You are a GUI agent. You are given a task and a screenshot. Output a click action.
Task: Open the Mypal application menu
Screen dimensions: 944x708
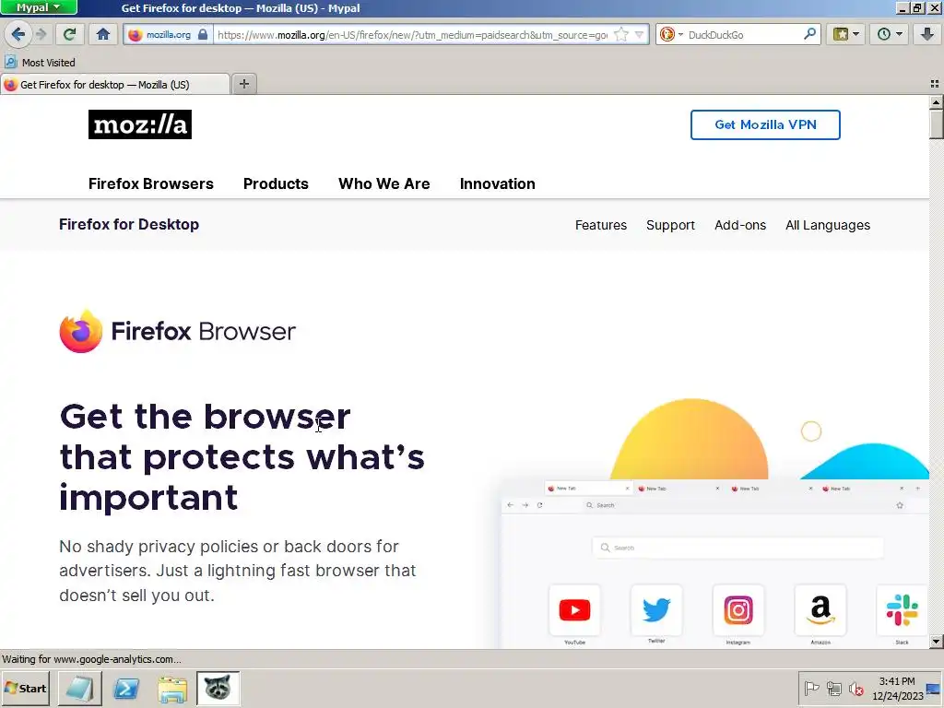pos(39,7)
